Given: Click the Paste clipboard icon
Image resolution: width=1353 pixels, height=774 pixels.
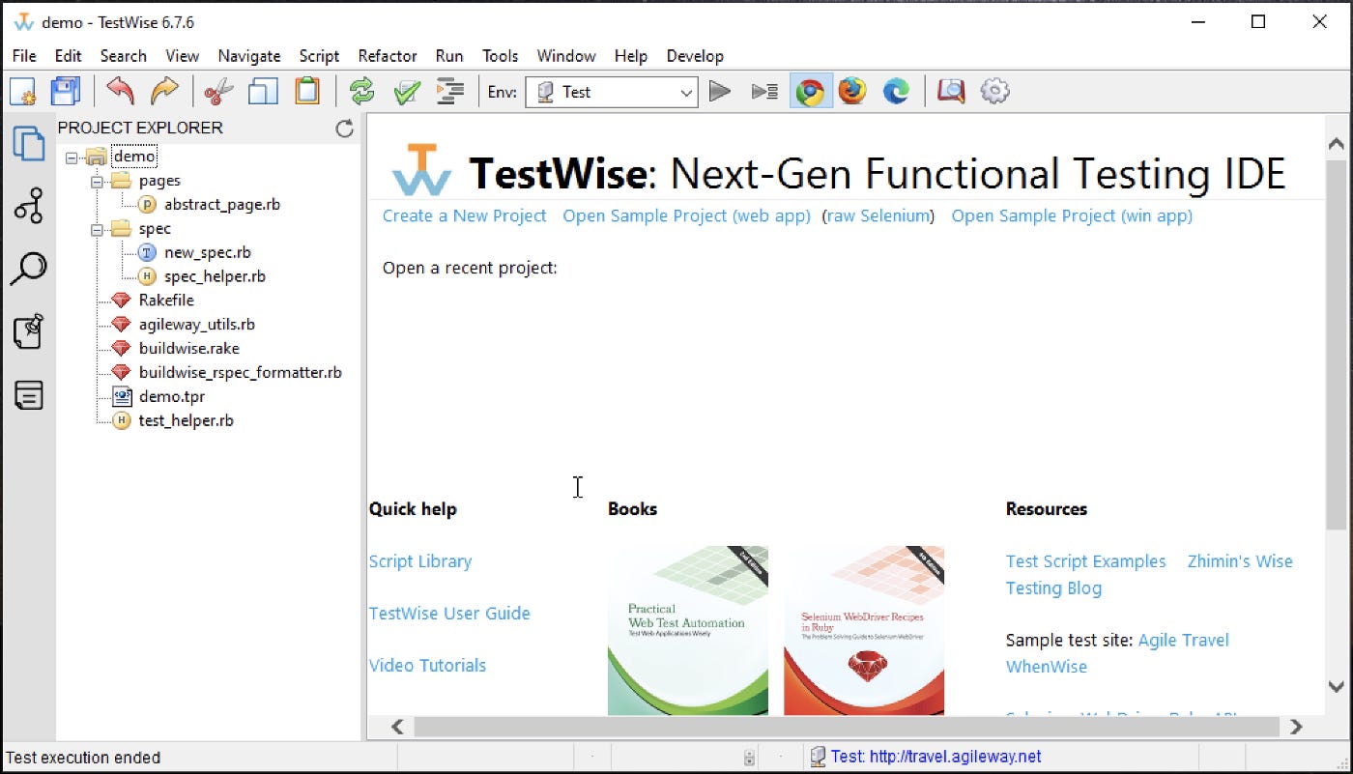Looking at the screenshot, I should 307,92.
